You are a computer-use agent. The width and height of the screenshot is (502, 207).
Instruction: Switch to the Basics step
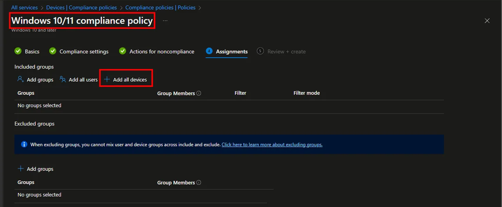32,52
